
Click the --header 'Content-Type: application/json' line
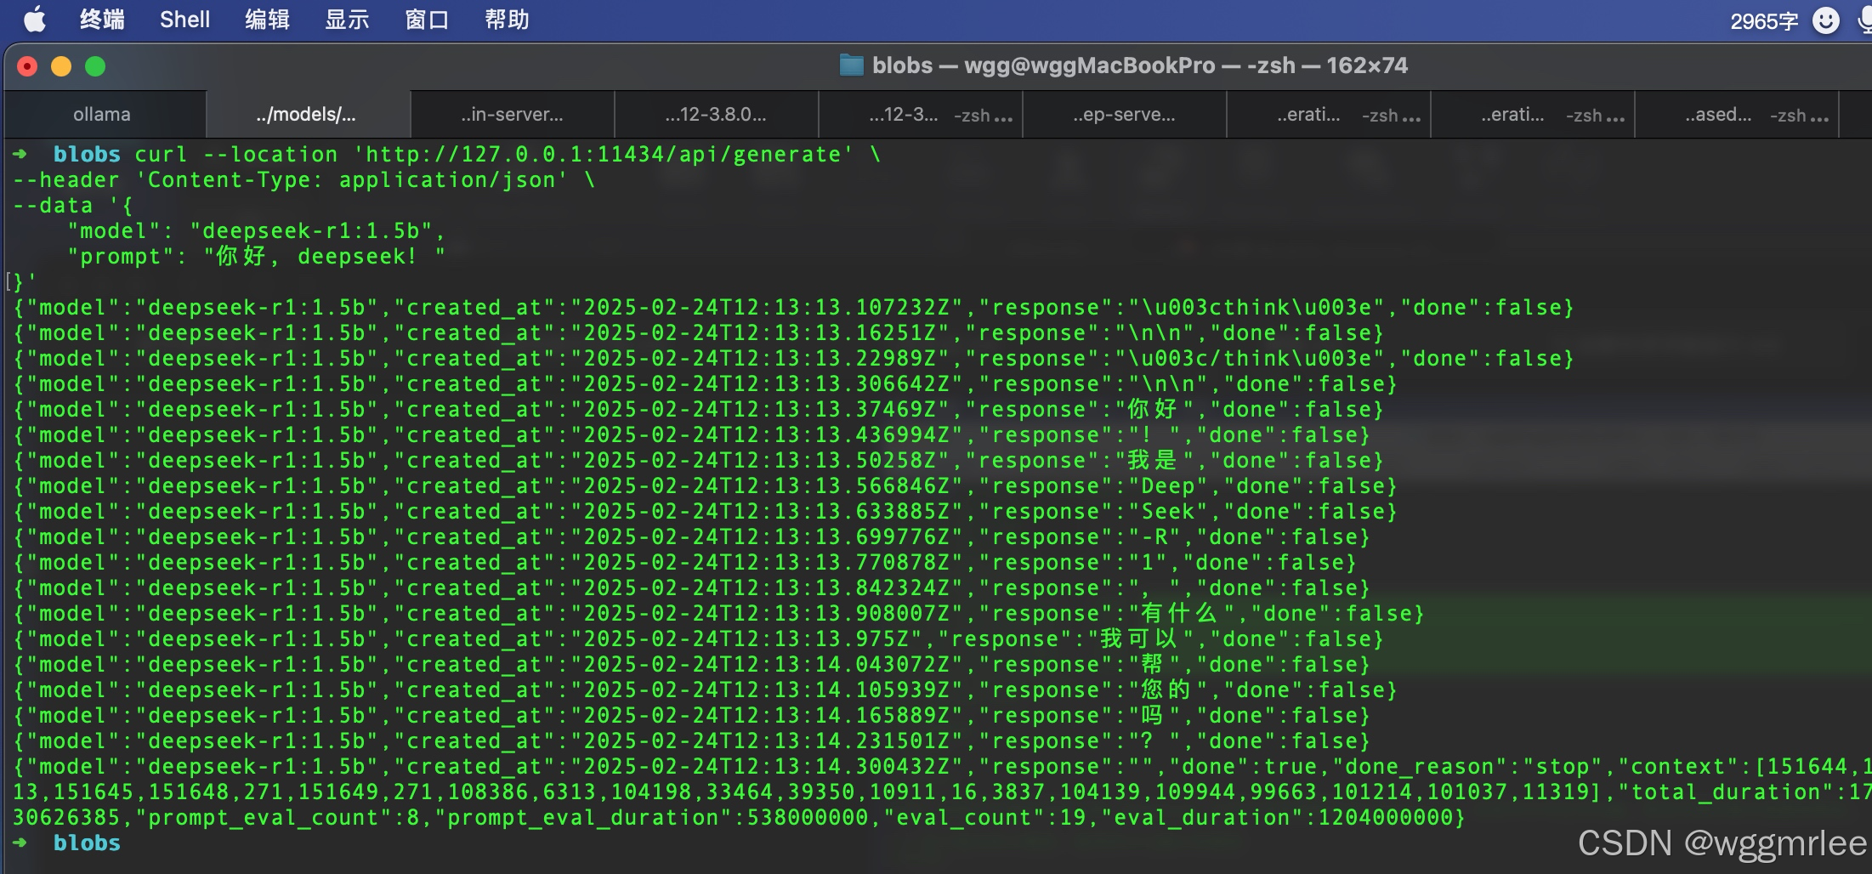pyautogui.click(x=303, y=180)
